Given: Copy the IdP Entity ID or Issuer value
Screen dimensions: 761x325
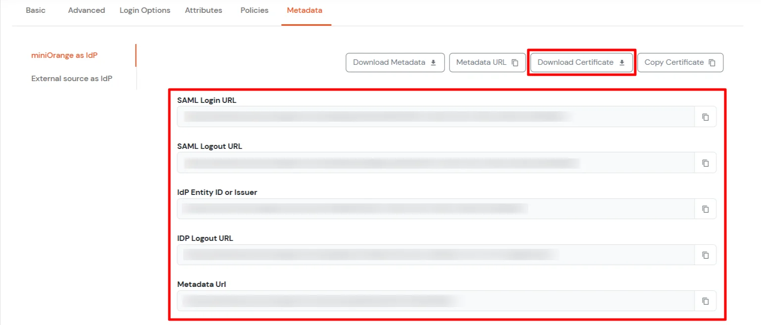Looking at the screenshot, I should tap(705, 208).
